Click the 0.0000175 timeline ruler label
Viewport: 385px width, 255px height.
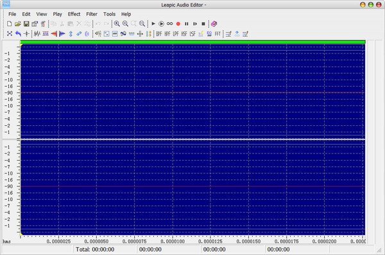coord(287,242)
